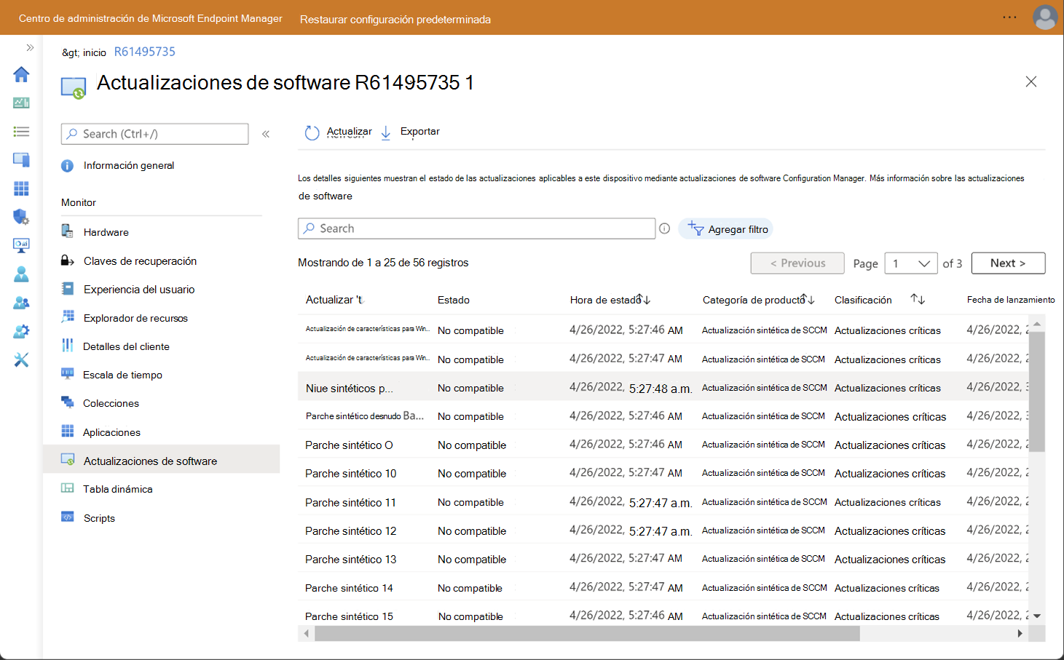Open the more options ellipsis in header
Screen dimensions: 1064x660
pos(1009,17)
